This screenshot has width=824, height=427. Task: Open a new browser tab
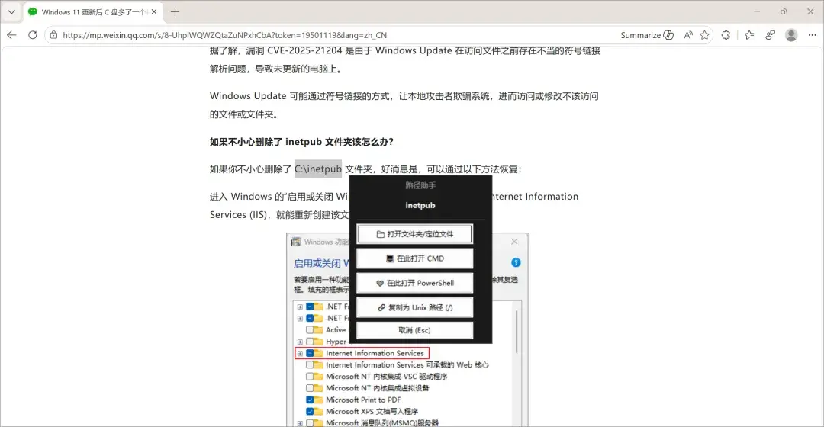click(175, 11)
